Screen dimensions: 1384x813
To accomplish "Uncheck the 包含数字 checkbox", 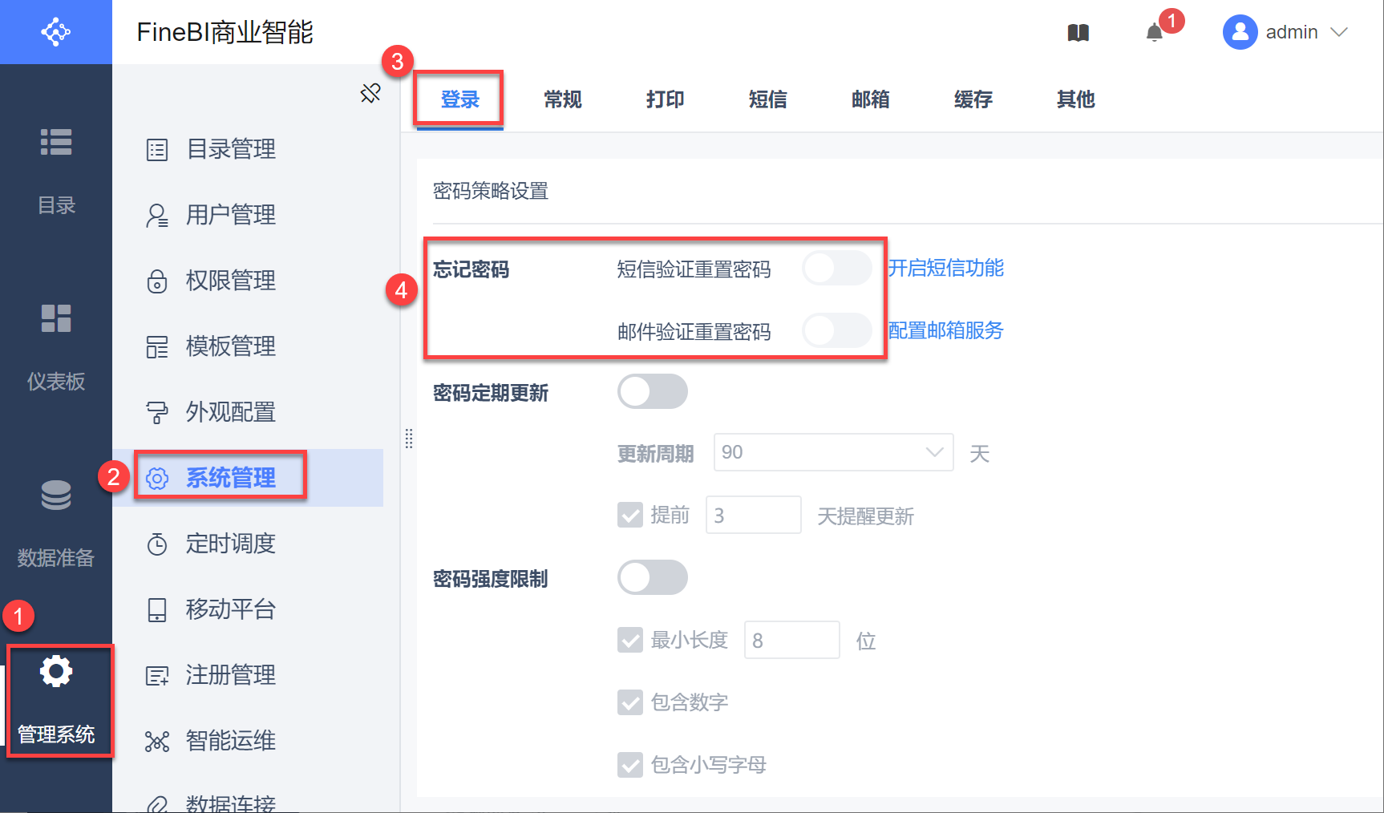I will coord(630,702).
